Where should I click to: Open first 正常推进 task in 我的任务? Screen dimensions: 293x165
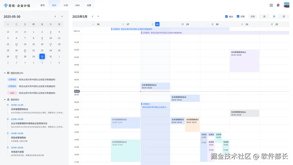click(x=31, y=80)
